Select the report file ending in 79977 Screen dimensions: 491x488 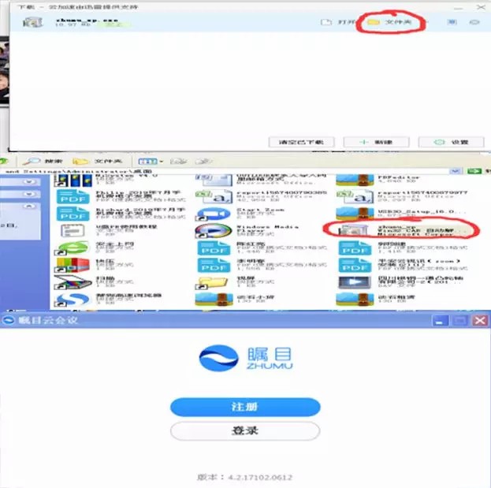pos(402,196)
